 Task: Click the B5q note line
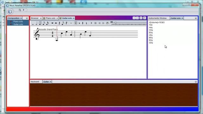tap(151, 38)
